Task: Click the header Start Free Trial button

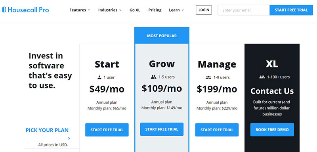Action: (x=291, y=10)
